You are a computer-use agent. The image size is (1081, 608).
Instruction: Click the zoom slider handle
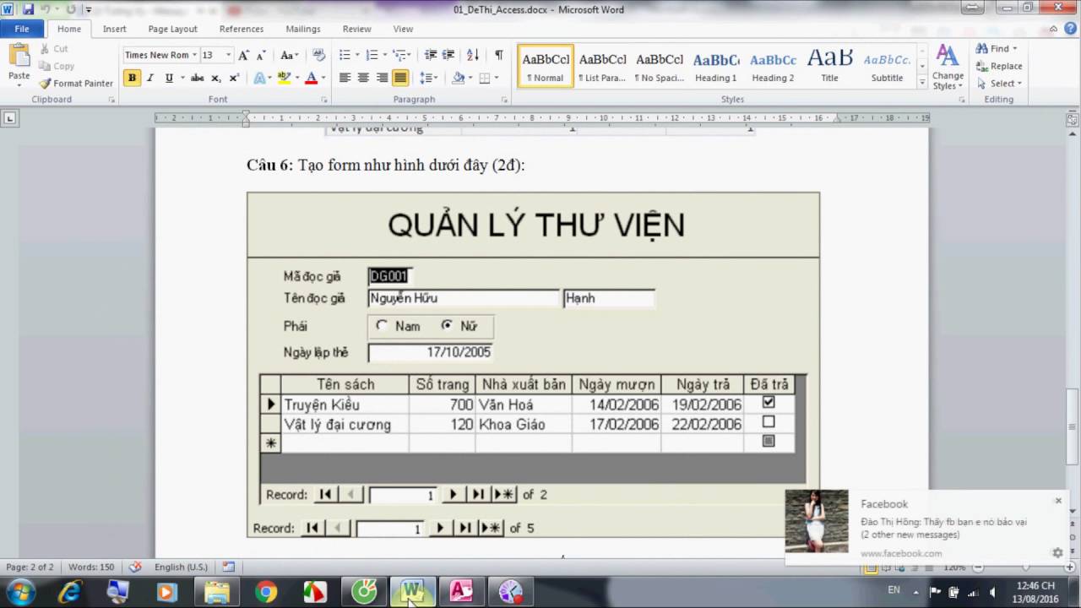tap(1025, 567)
